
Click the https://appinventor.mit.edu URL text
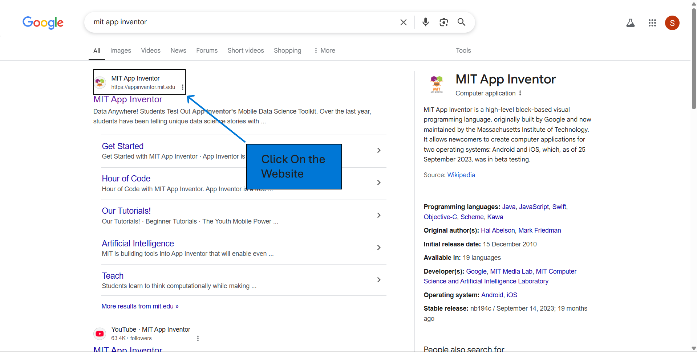[x=143, y=87]
